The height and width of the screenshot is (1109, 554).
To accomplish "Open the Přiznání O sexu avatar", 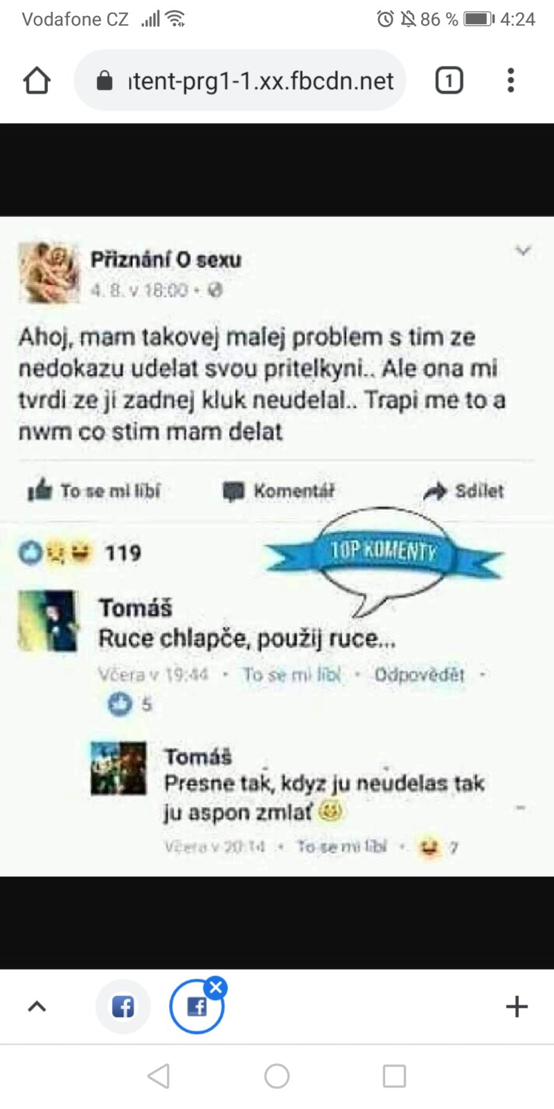I will coord(48,272).
